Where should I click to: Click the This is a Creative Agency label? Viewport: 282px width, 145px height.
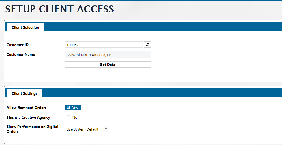click(x=28, y=117)
